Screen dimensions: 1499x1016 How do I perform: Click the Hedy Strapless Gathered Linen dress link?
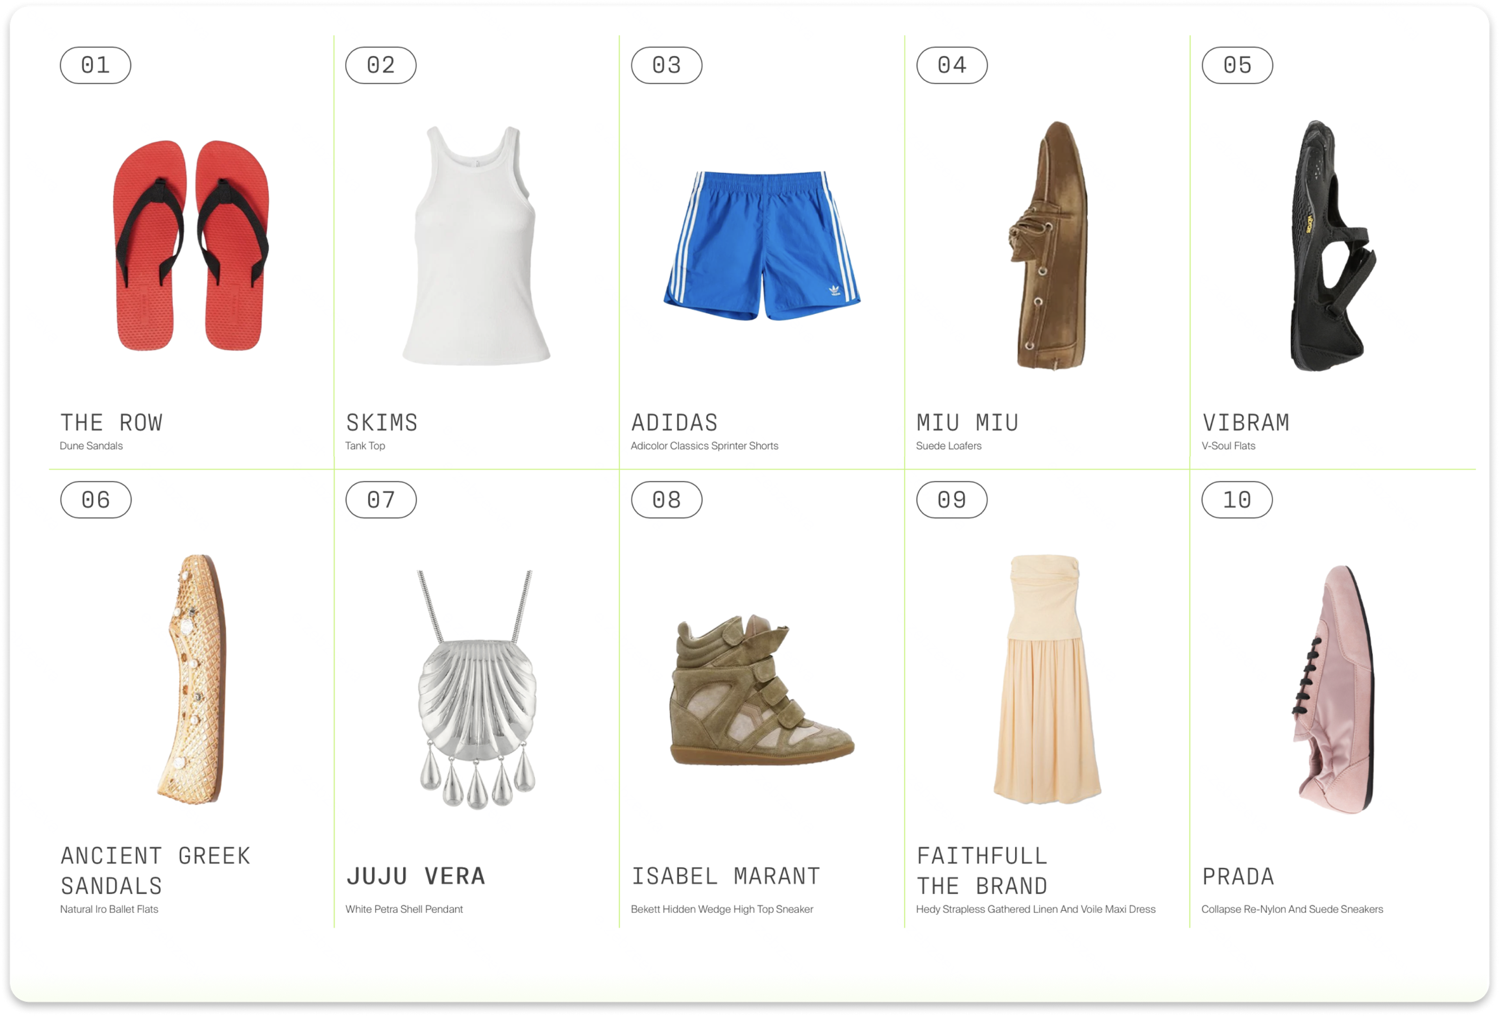click(x=1036, y=909)
